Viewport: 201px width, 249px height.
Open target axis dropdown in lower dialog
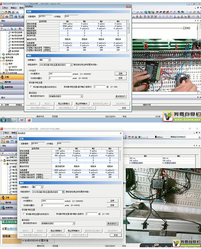coord(42,187)
